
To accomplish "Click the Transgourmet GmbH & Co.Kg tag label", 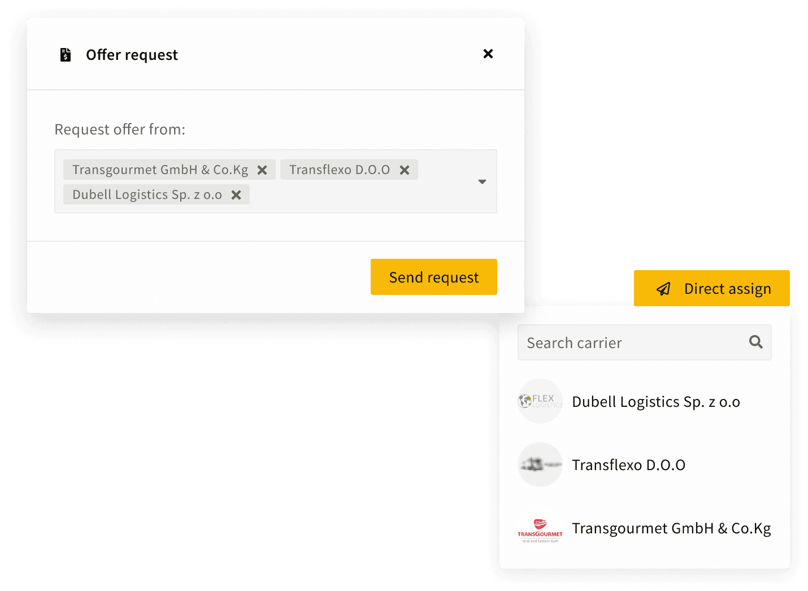I will coord(160,170).
